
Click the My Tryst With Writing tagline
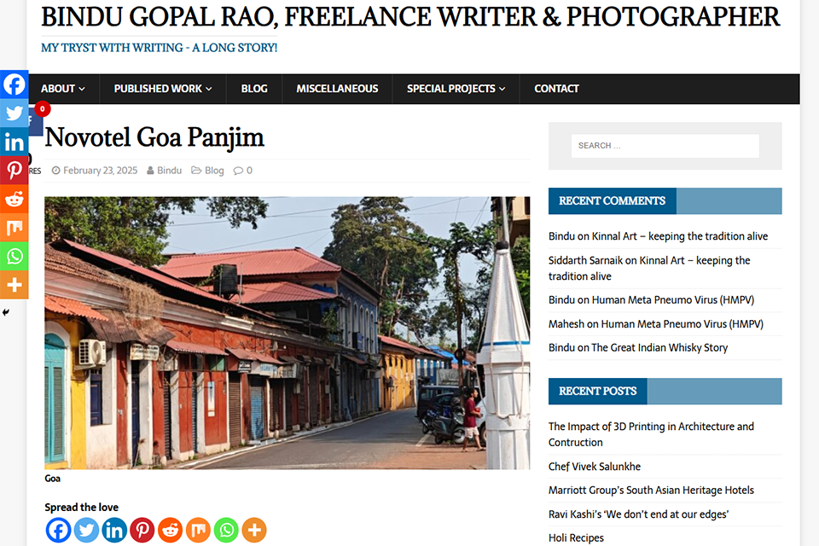(x=159, y=48)
